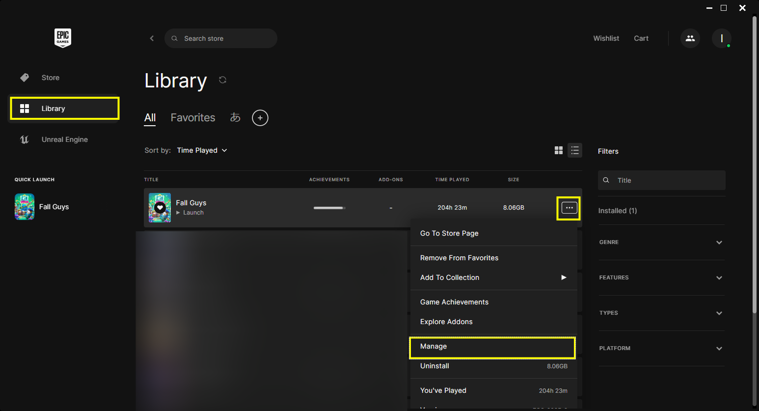This screenshot has width=759, height=411.
Task: Click the Fall Guys game thumbnail
Action: coord(160,208)
